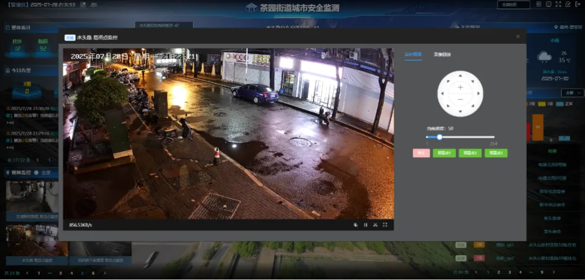Tilt camera down with PTZ arrow
Image resolution: width=585 pixels, height=280 pixels.
(460, 112)
